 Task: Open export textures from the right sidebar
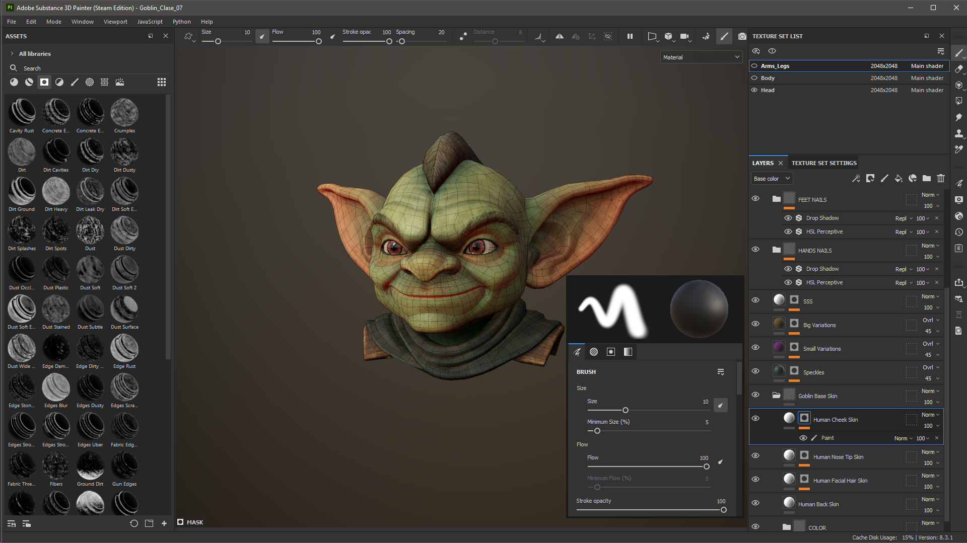pos(958,282)
